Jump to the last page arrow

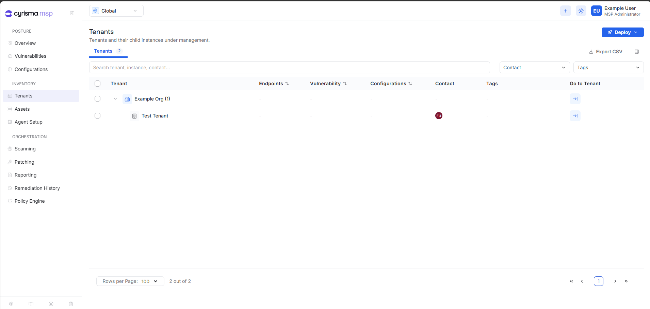[626, 281]
